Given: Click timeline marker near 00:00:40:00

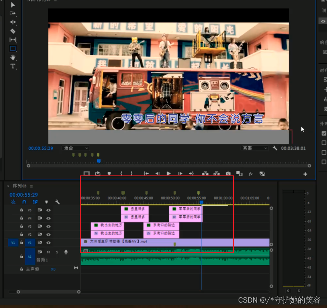Looking at the screenshot, I should pos(123,193).
